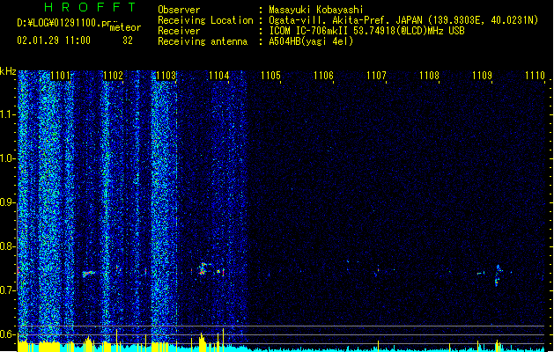
Task: Select antenna text A504HB(yagi 4el)
Action: pyautogui.click(x=311, y=41)
